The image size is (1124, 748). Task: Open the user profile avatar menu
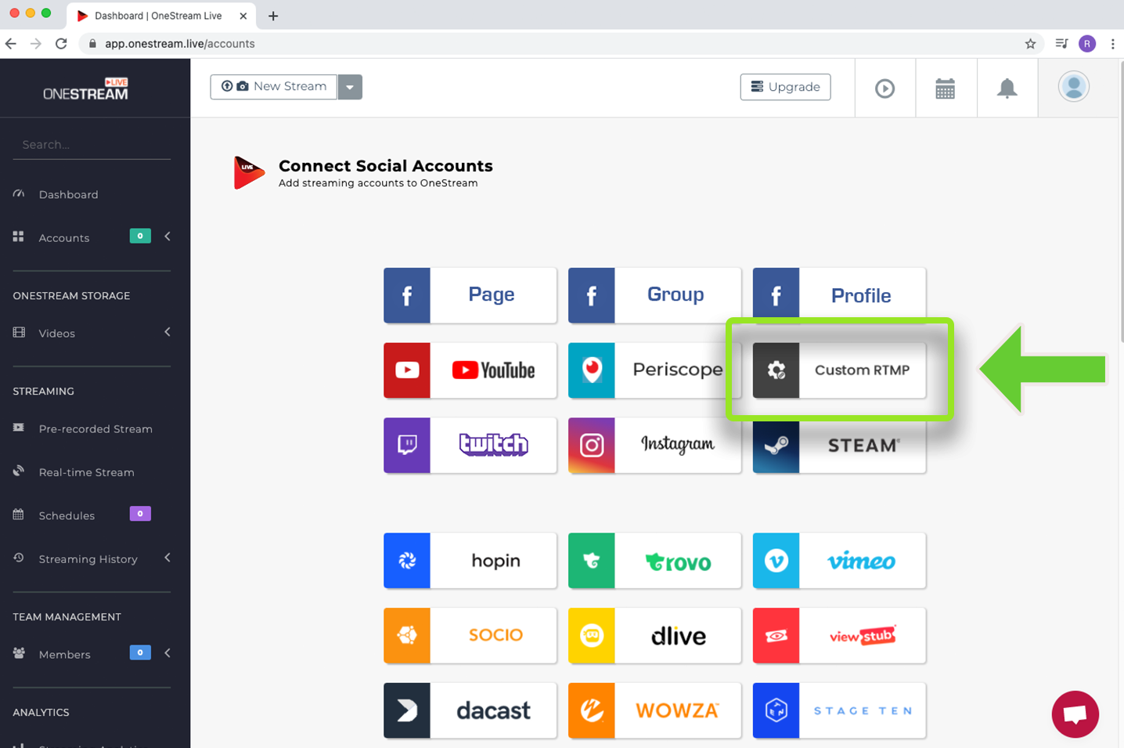[1074, 87]
